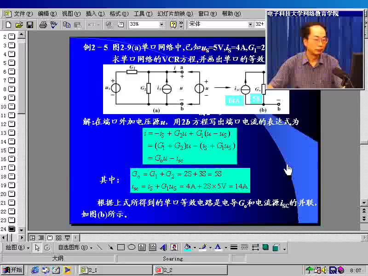Insert WordArt from drawing toolbar
368x276 pixels.
(163, 247)
